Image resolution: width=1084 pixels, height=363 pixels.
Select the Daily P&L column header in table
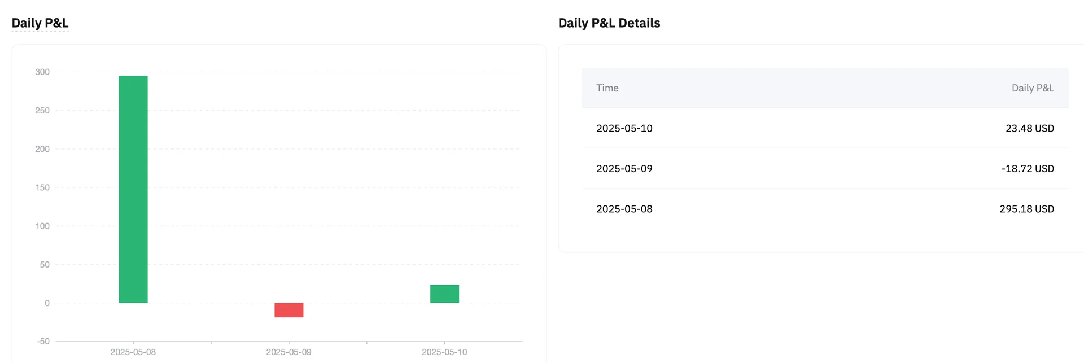(1033, 88)
